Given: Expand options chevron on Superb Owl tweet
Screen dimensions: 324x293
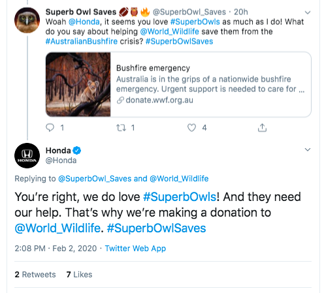Looking at the screenshot, I should [308, 12].
